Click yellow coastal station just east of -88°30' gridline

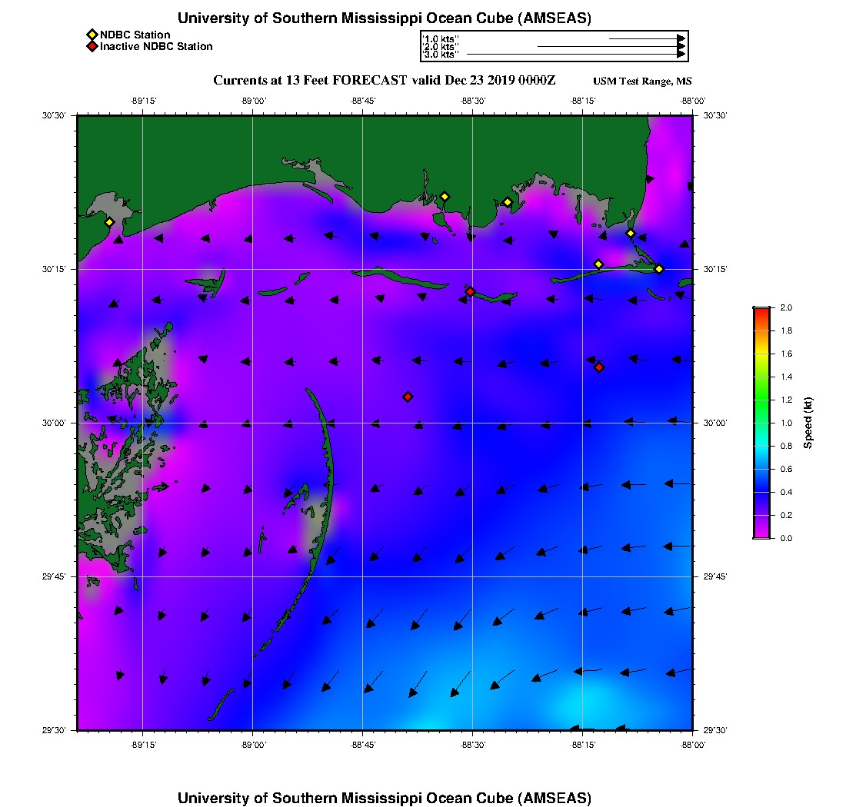pos(508,202)
